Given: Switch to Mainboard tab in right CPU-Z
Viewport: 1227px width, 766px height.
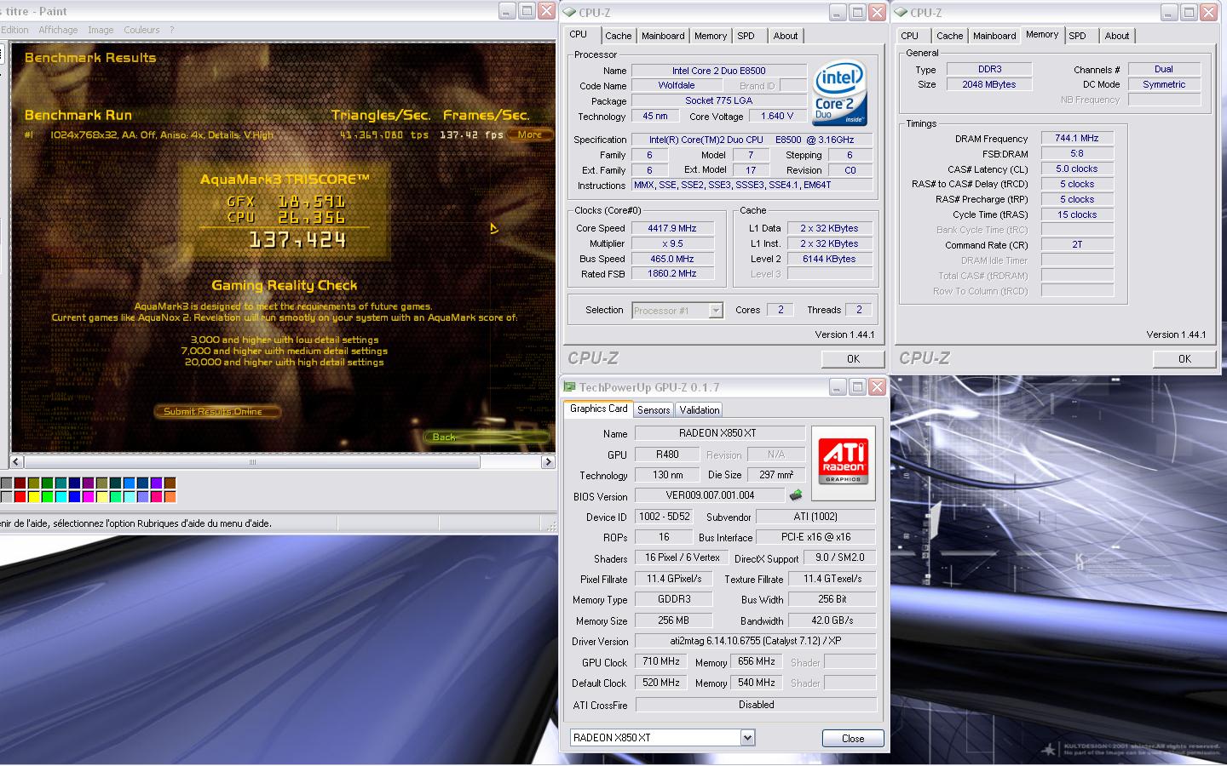Looking at the screenshot, I should click(x=994, y=36).
